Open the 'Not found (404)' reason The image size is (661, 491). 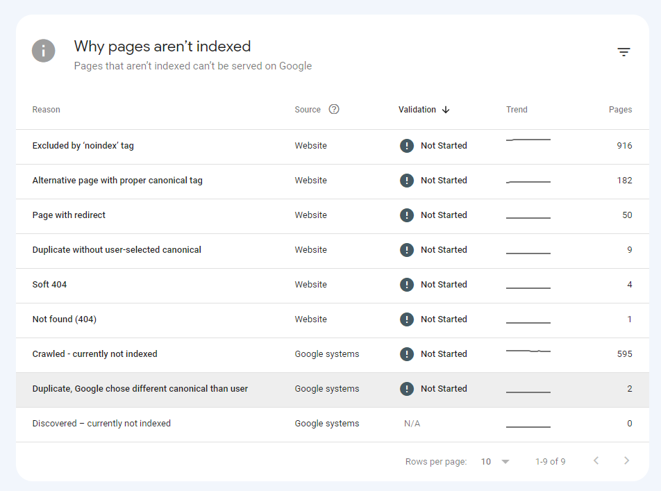[x=64, y=319]
